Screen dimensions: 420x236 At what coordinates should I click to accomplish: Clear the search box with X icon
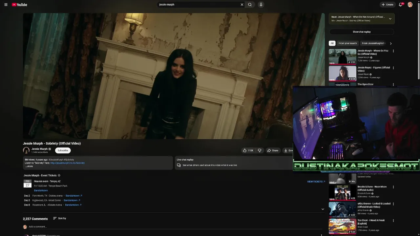(242, 5)
